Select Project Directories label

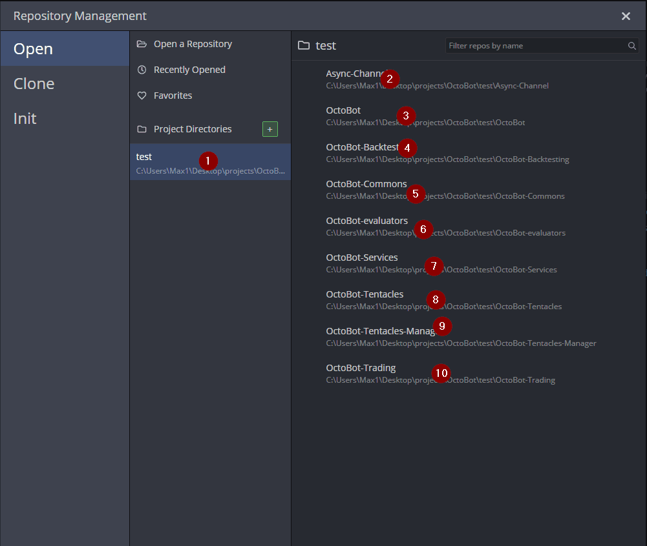(x=192, y=129)
